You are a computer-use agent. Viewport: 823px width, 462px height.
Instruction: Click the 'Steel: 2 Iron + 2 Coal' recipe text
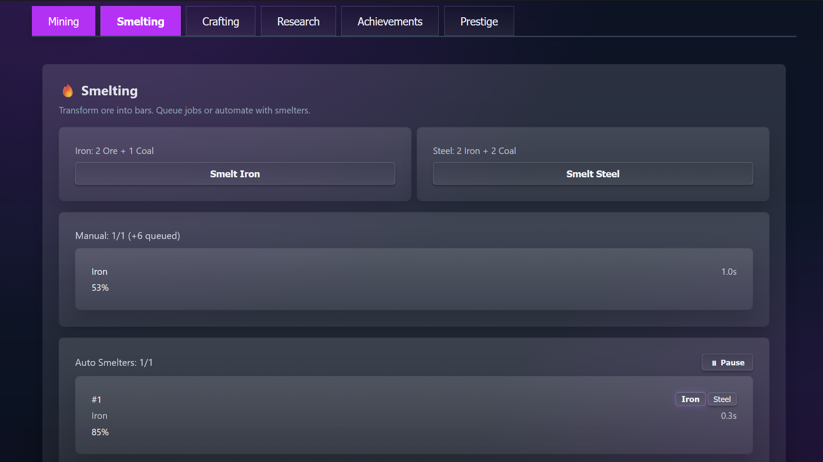click(474, 151)
